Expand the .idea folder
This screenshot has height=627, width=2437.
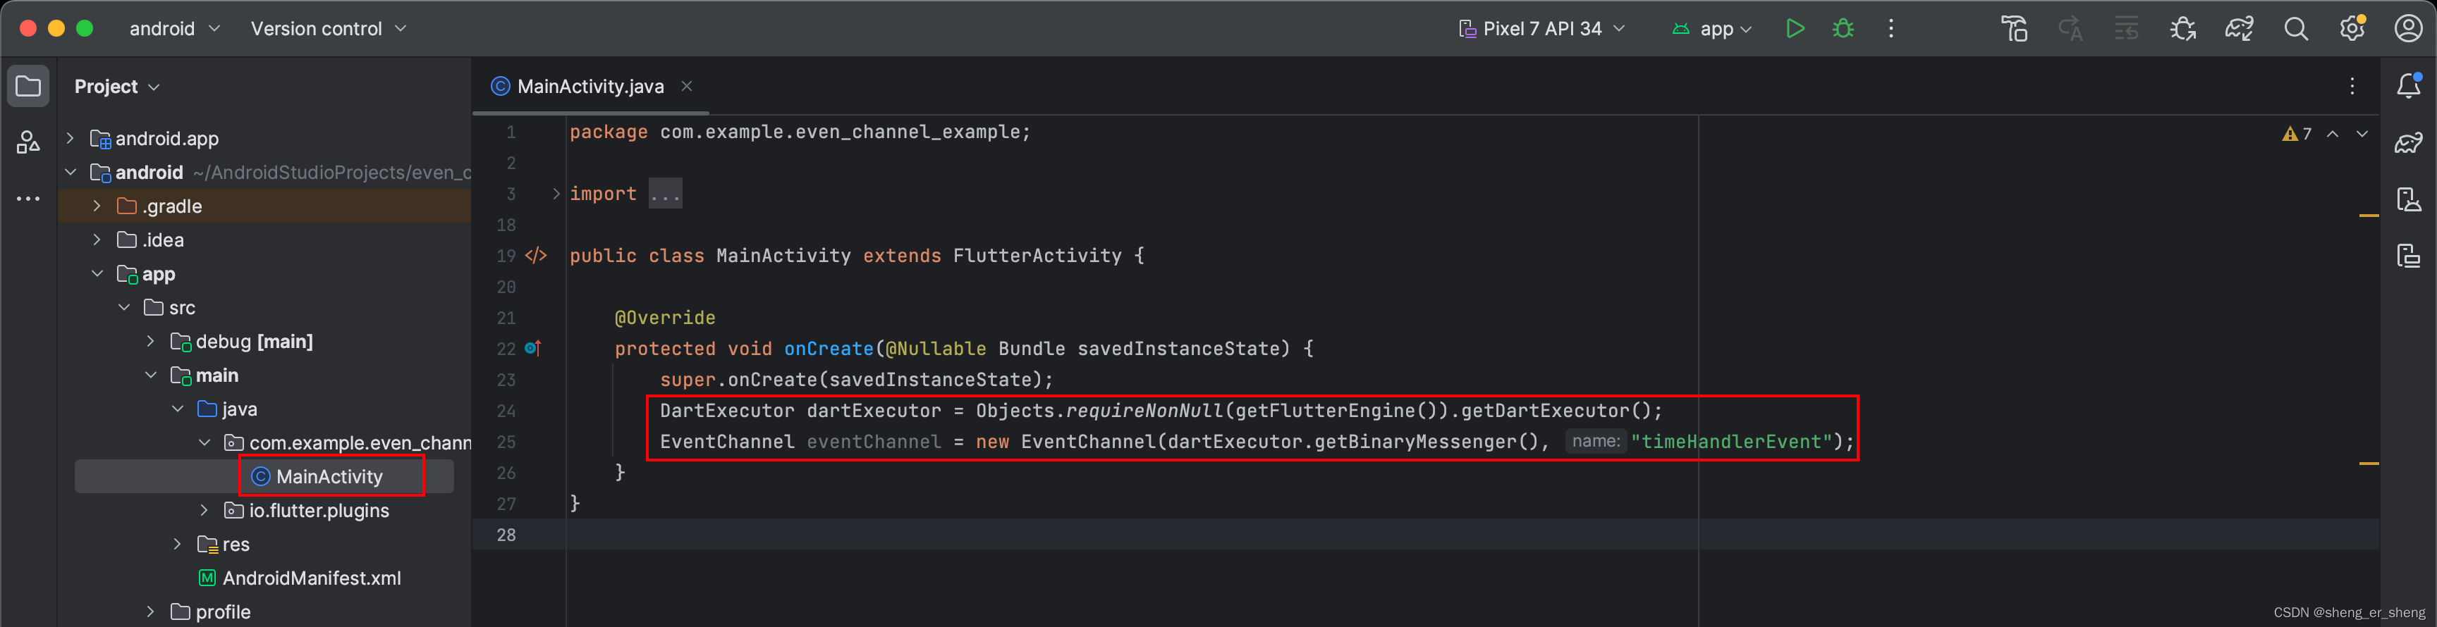tap(97, 240)
